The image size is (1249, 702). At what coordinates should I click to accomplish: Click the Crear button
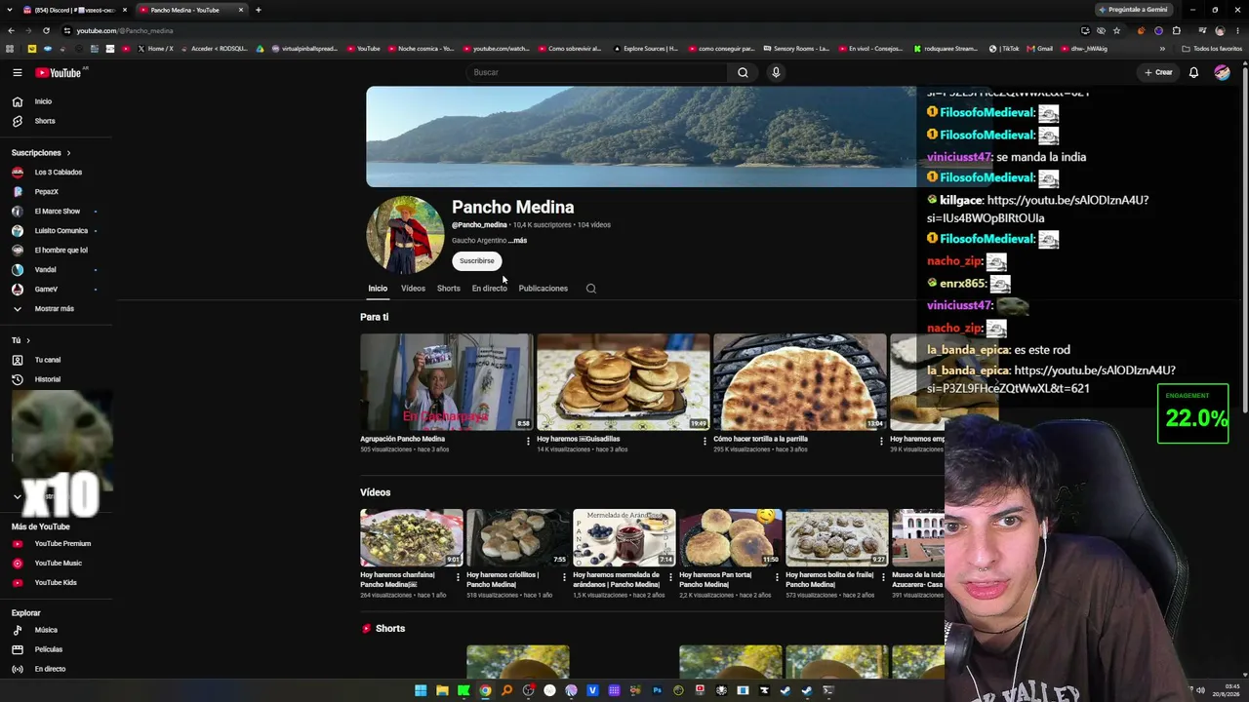pyautogui.click(x=1158, y=72)
